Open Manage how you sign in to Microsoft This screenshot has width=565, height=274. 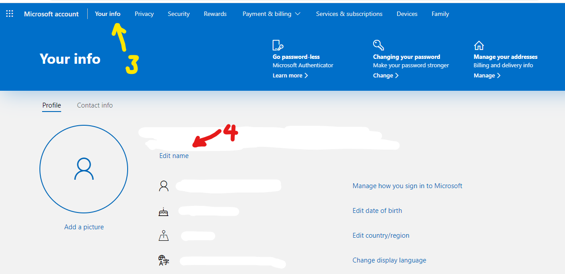tap(407, 186)
